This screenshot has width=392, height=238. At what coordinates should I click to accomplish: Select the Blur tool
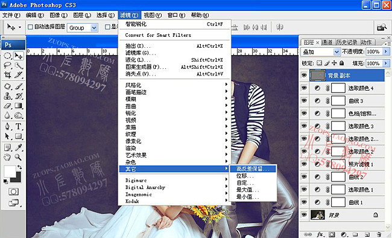point(7,115)
